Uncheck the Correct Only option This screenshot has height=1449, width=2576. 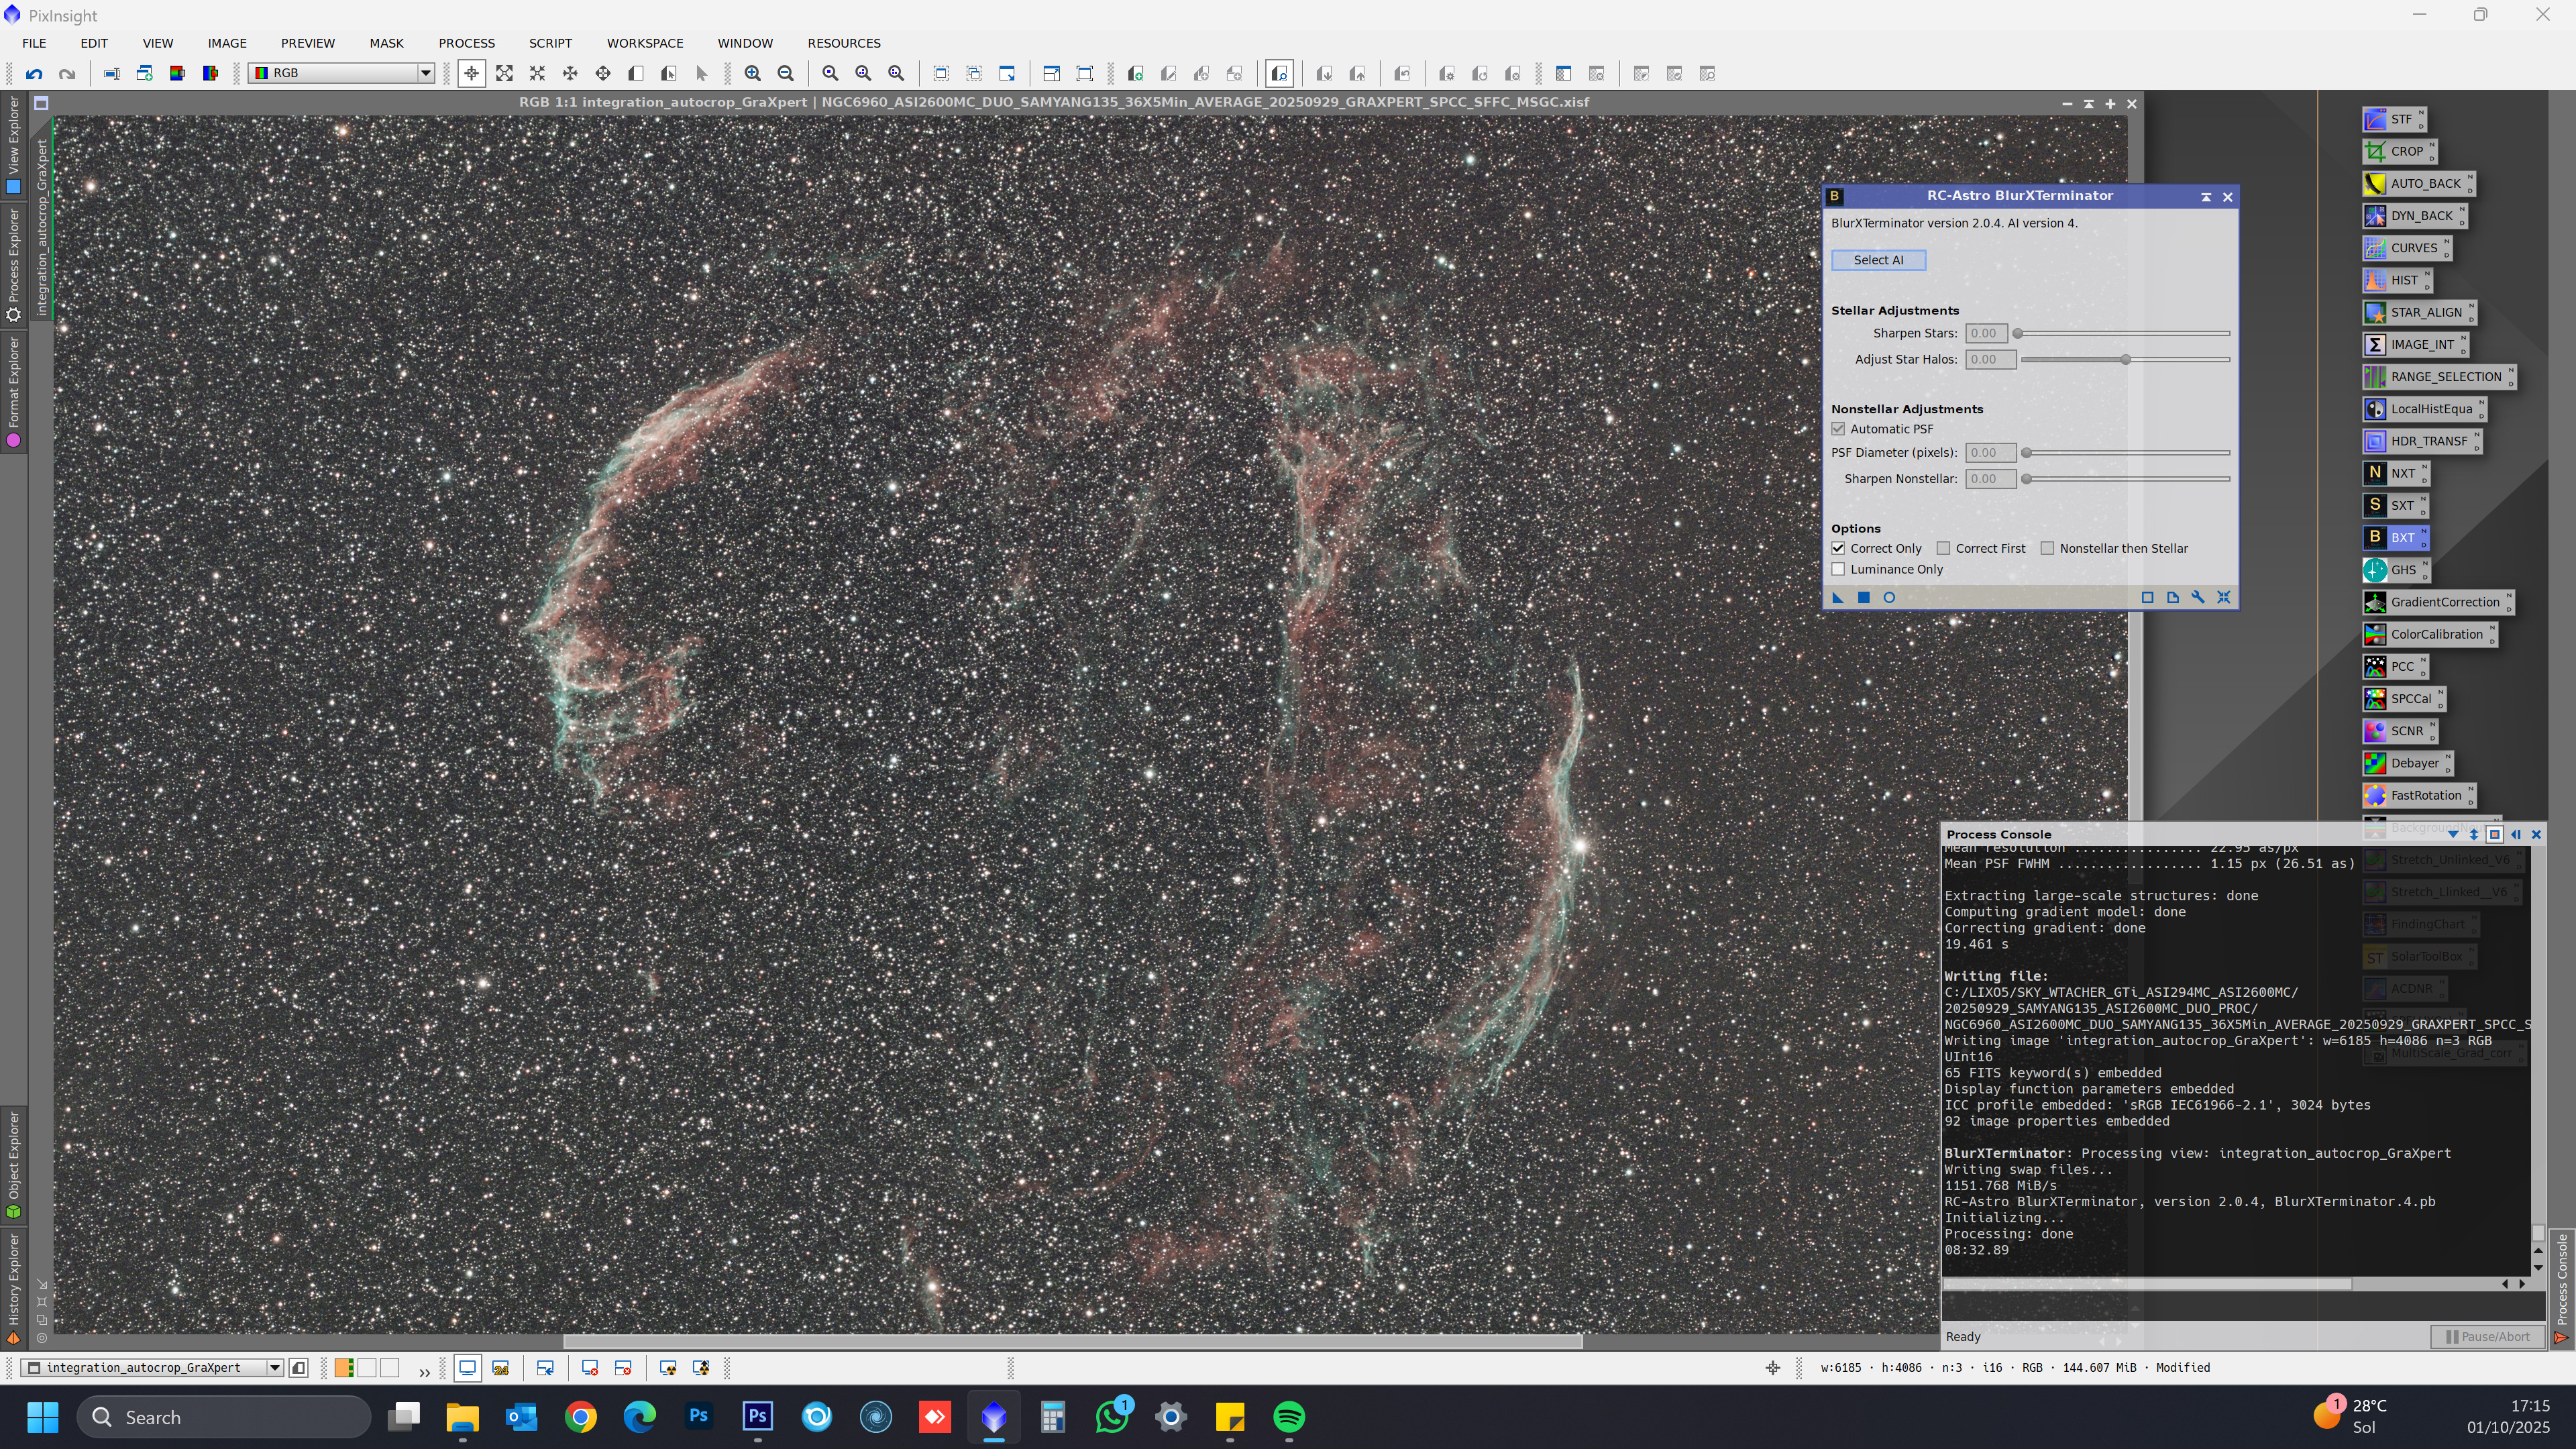[1838, 548]
